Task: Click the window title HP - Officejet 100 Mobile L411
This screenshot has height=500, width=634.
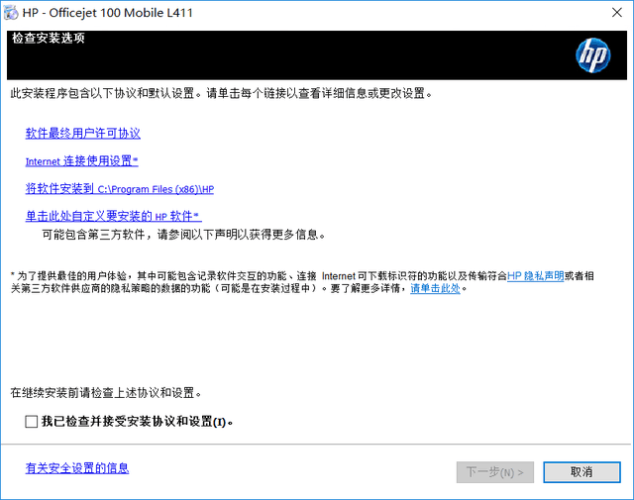Action: pyautogui.click(x=108, y=13)
